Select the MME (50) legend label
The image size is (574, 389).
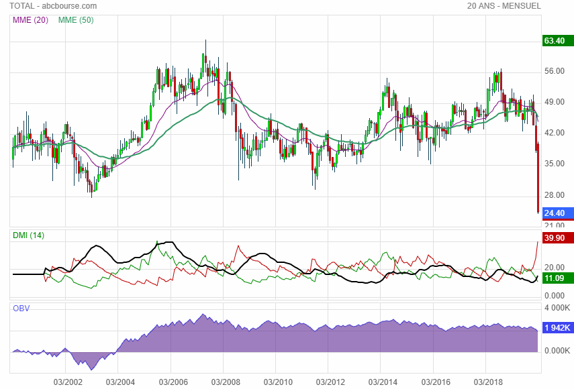[x=76, y=20]
